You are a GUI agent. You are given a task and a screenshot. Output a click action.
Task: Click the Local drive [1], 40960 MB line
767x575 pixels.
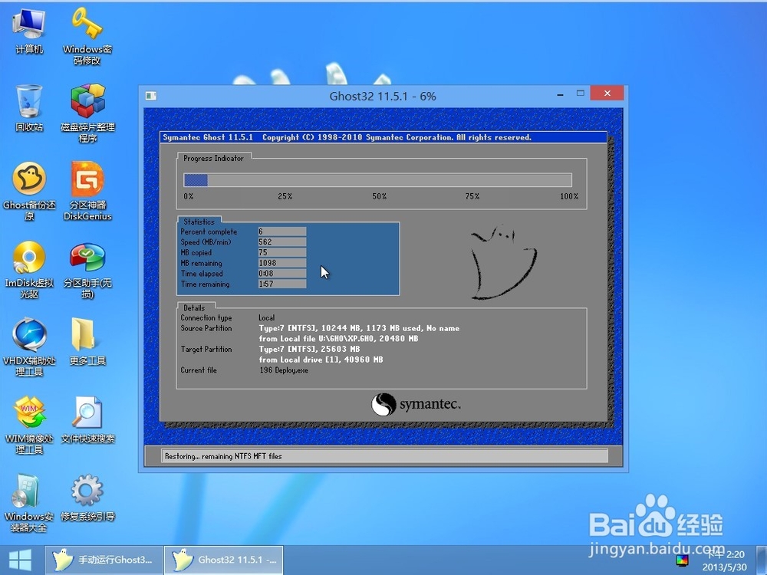coord(321,360)
